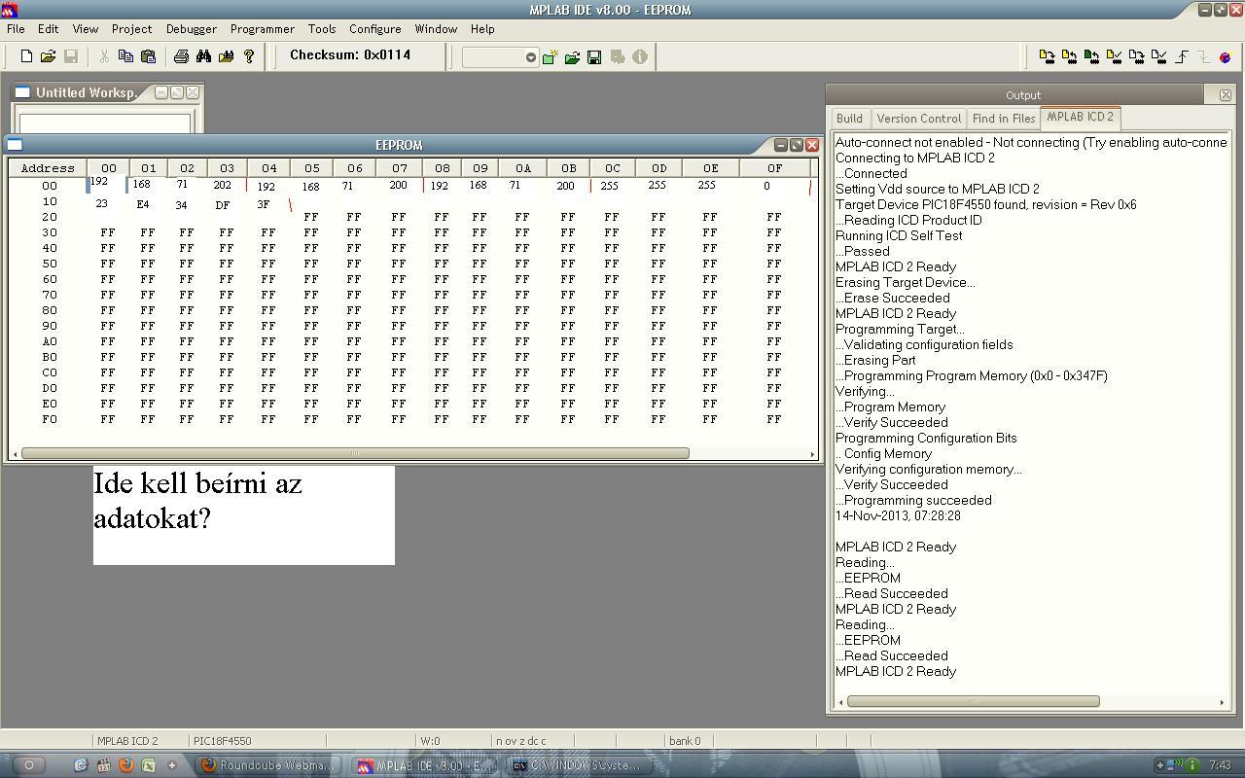Click the Address column header
The height and width of the screenshot is (778, 1245).
pos(48,168)
